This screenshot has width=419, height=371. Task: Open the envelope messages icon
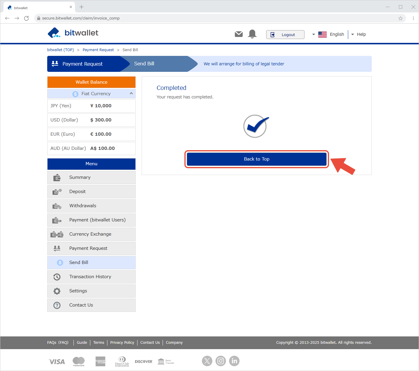pos(239,34)
